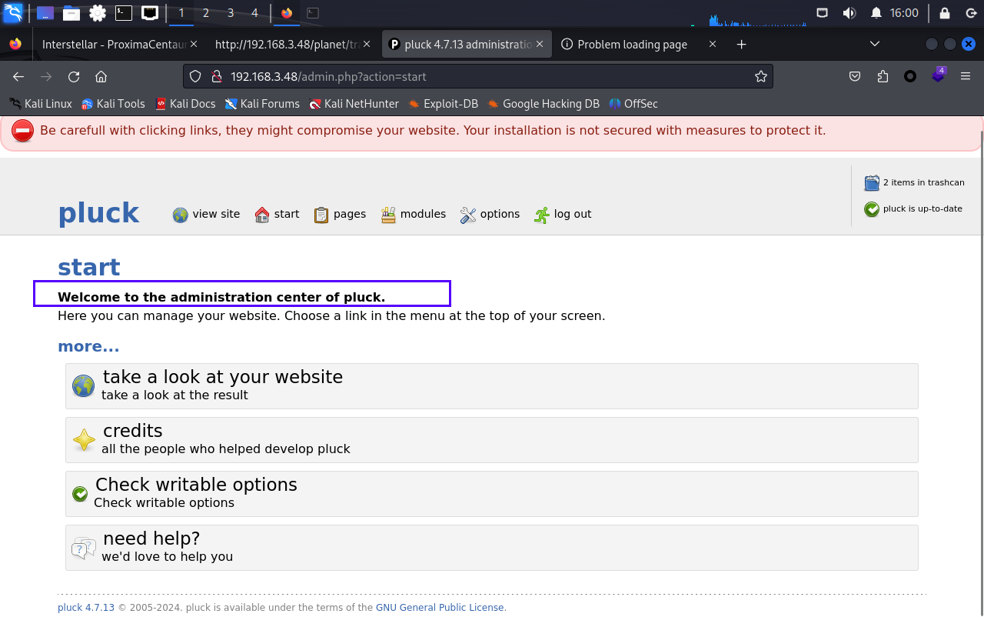The width and height of the screenshot is (984, 617).
Task: Open Kali applications menu dragon icon
Action: (x=13, y=12)
